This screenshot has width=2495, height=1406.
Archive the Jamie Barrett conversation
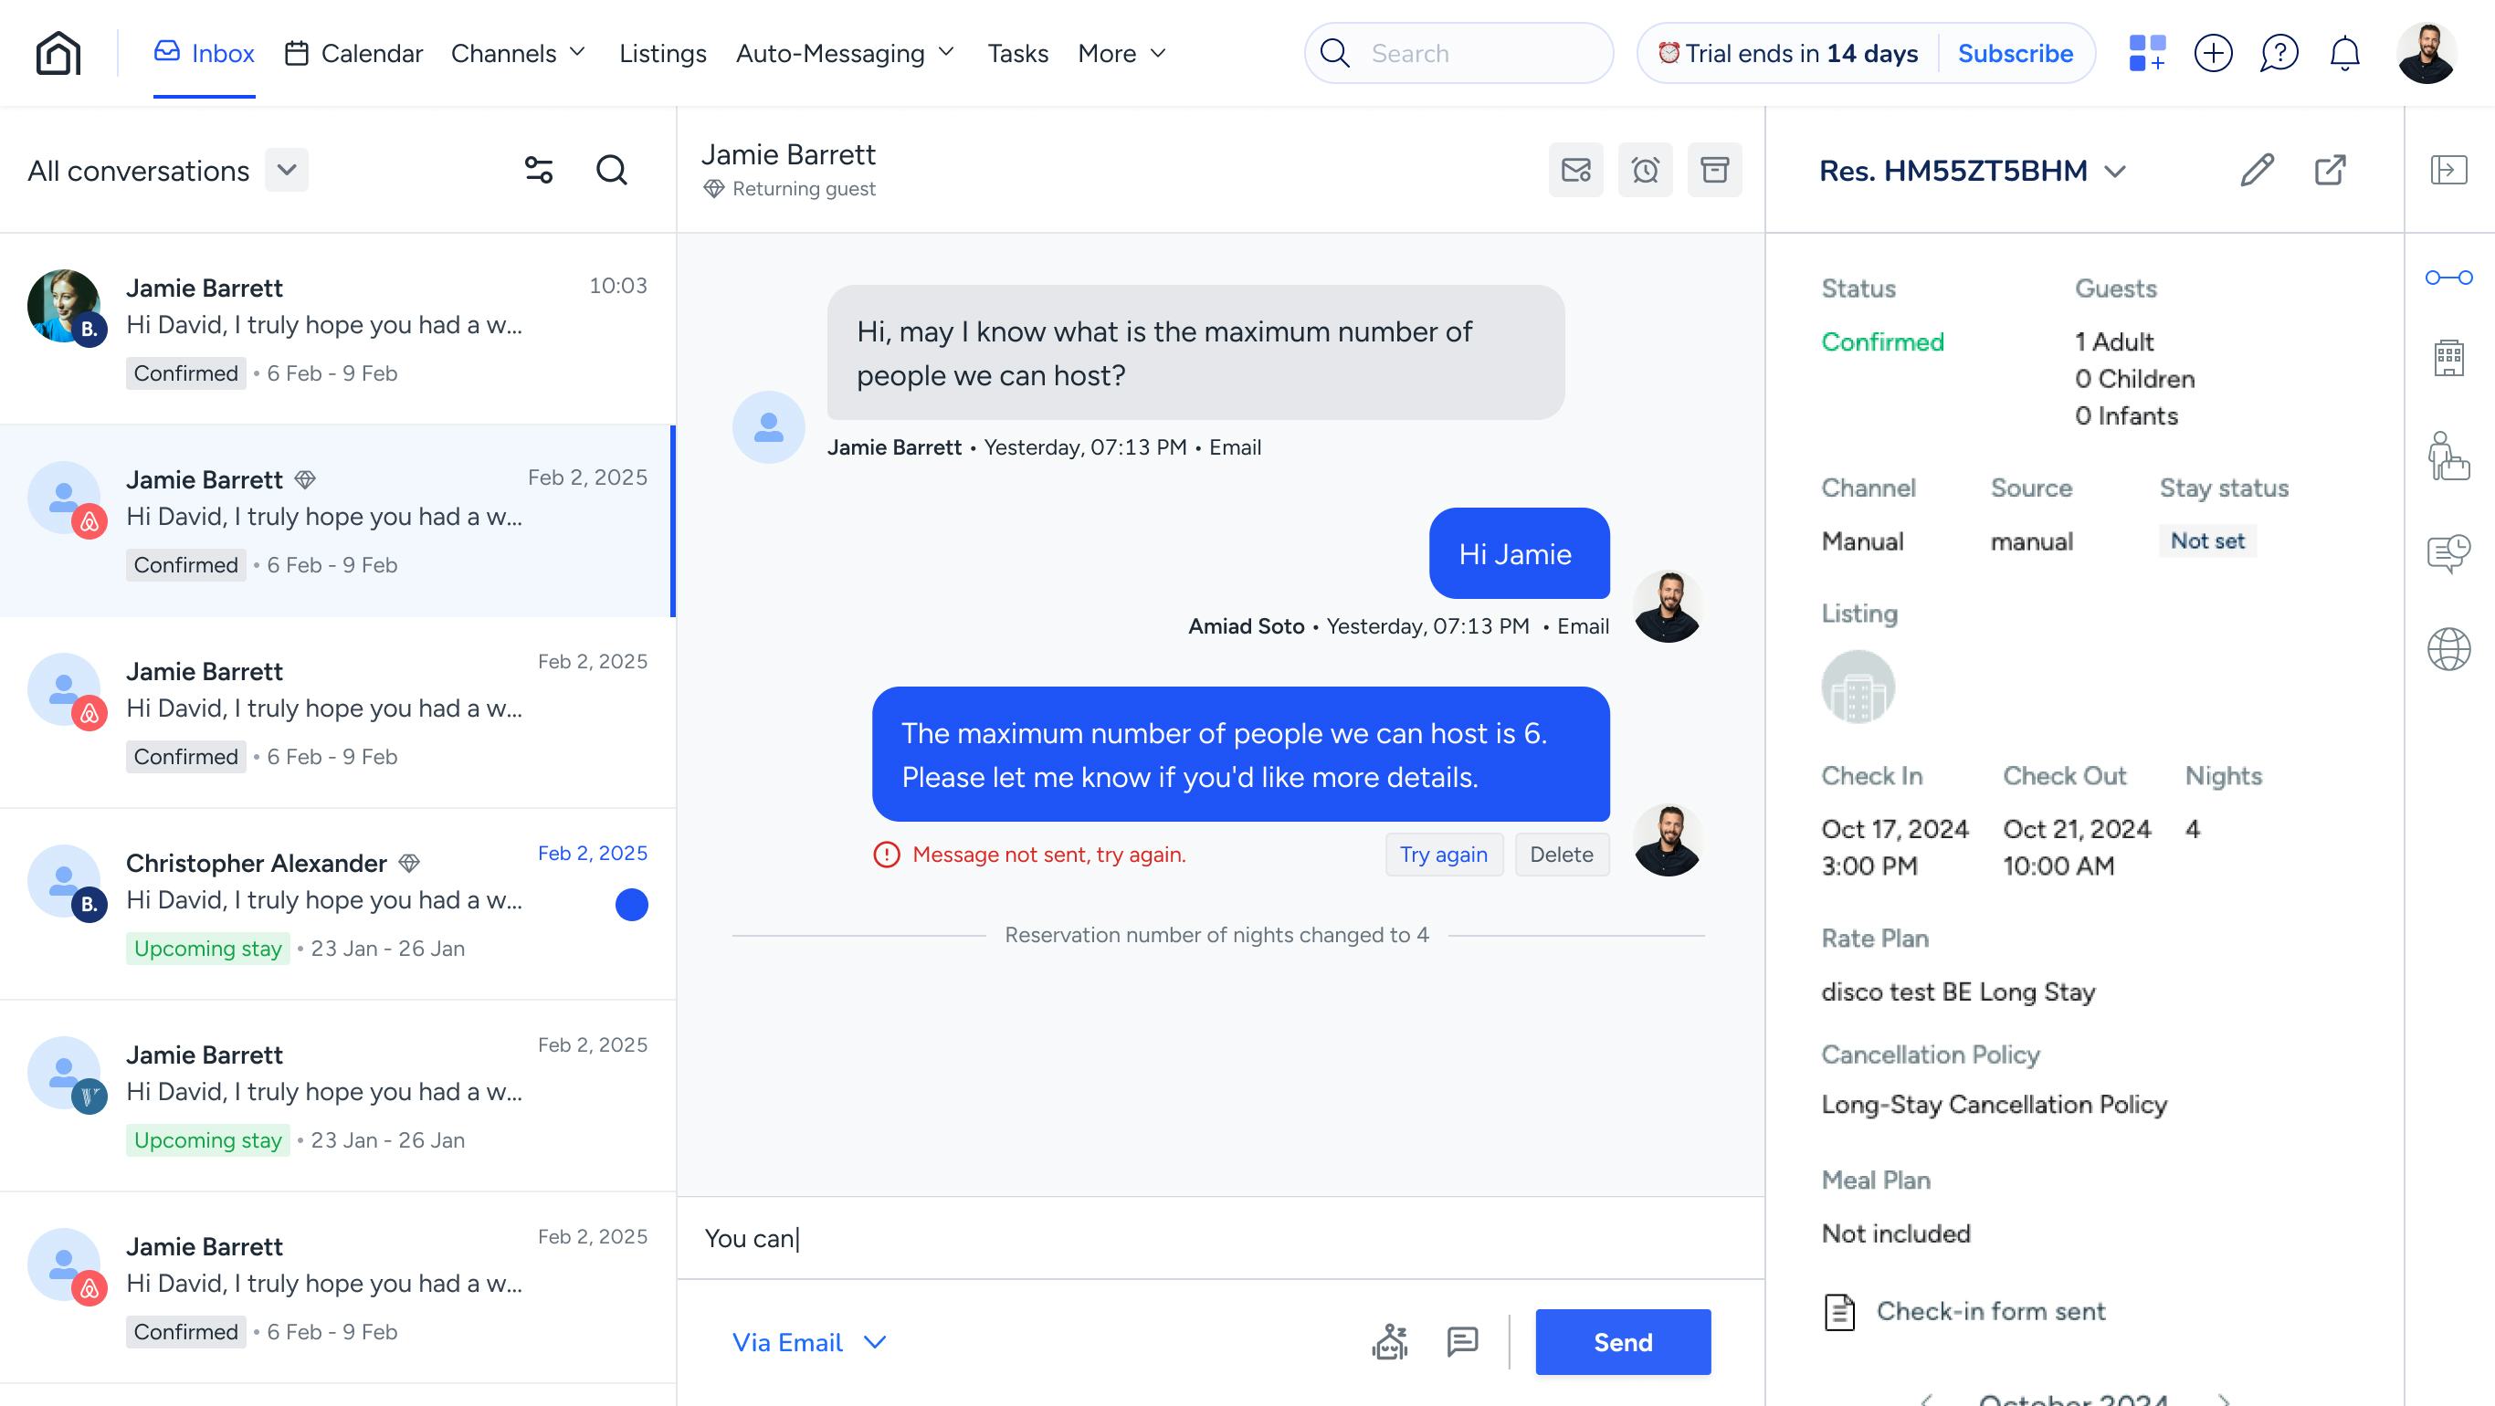click(1714, 170)
